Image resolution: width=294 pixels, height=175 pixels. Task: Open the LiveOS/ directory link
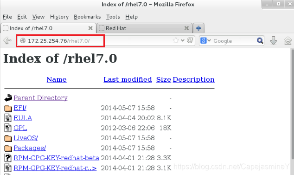pos(26,138)
